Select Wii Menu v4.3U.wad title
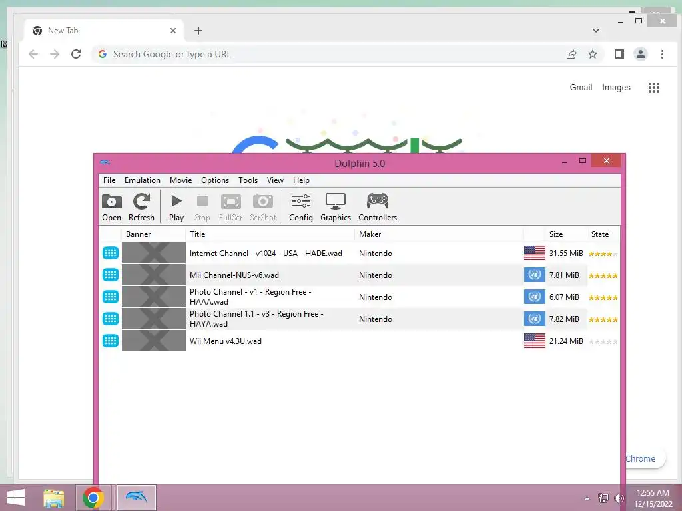This screenshot has width=682, height=511. tap(225, 341)
